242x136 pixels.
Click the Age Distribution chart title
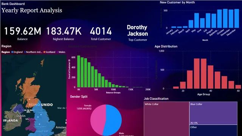pyautogui.click(x=166, y=46)
